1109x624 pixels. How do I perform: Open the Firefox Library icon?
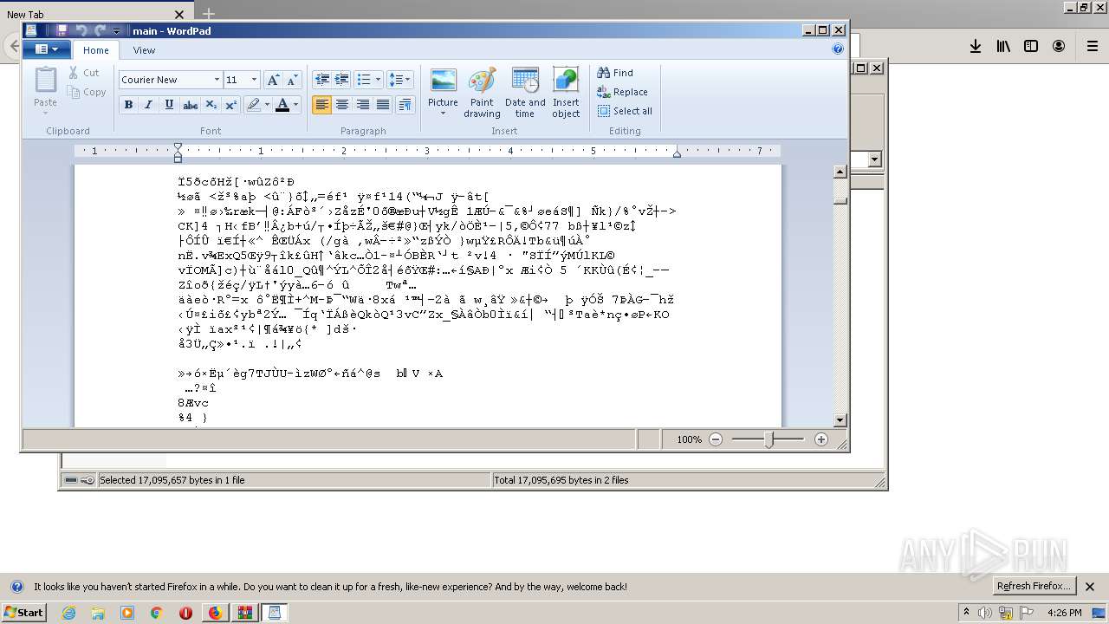pos(1003,47)
